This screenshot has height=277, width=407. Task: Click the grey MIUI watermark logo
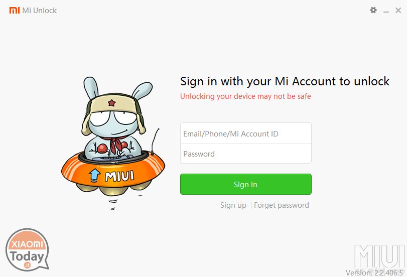[379, 256]
